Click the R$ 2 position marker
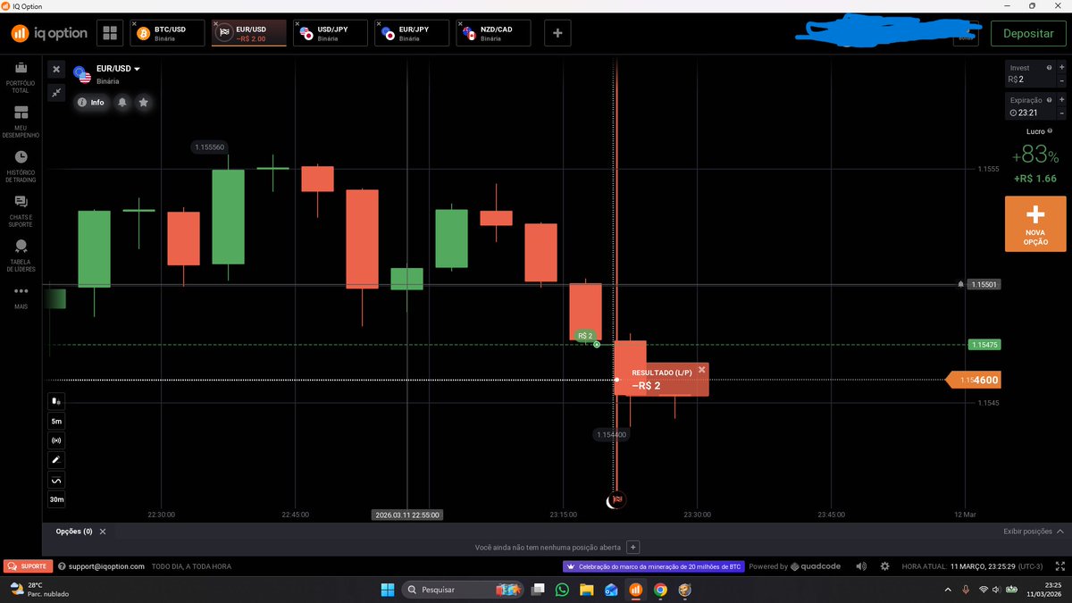The width and height of the screenshot is (1072, 603). click(586, 336)
